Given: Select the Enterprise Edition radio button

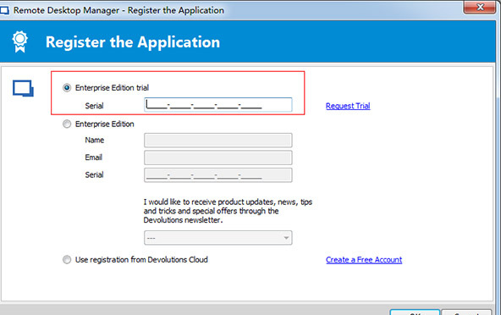Looking at the screenshot, I should click(67, 124).
